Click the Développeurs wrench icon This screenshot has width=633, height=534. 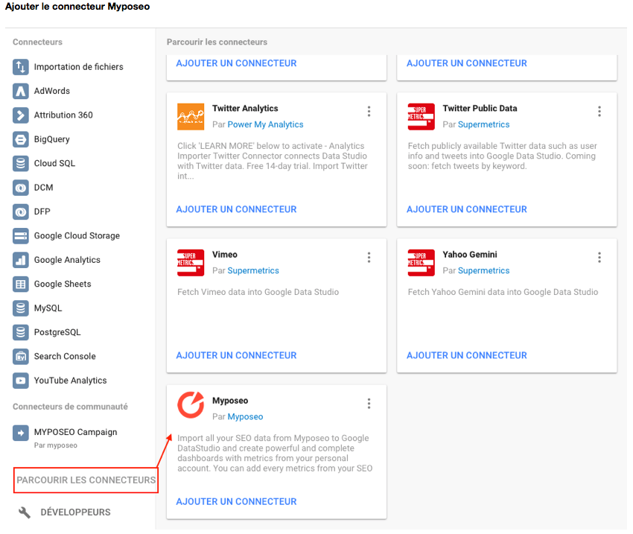25,512
